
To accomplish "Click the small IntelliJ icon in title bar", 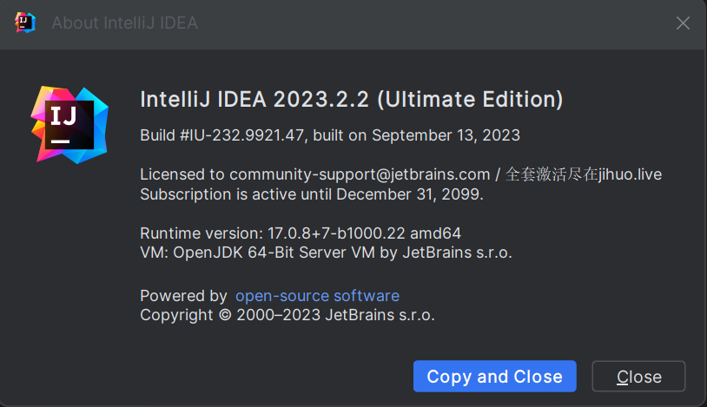I will point(25,23).
